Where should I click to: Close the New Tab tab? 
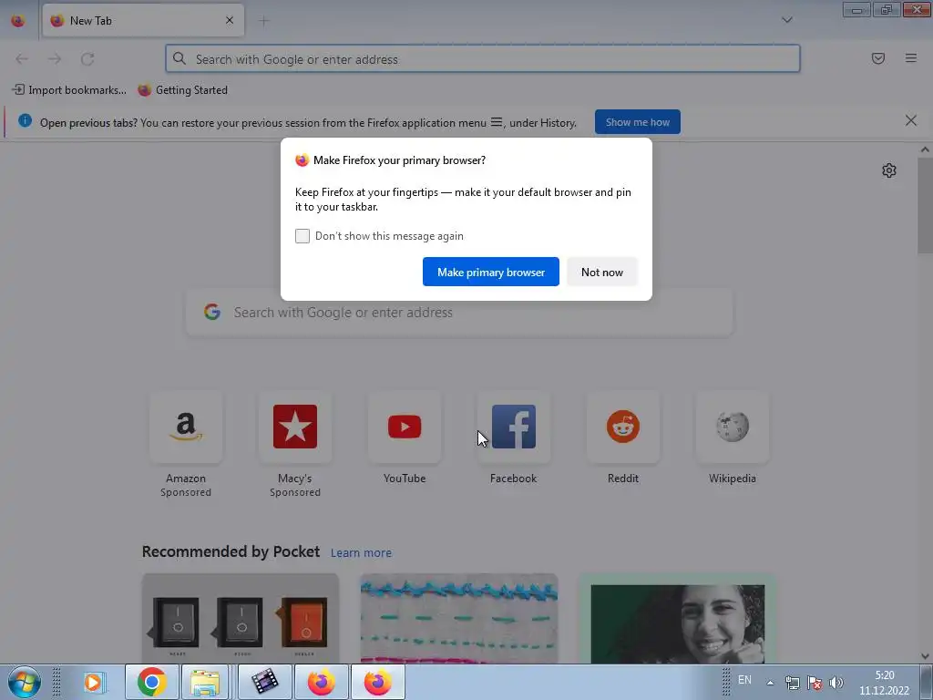[x=230, y=20]
